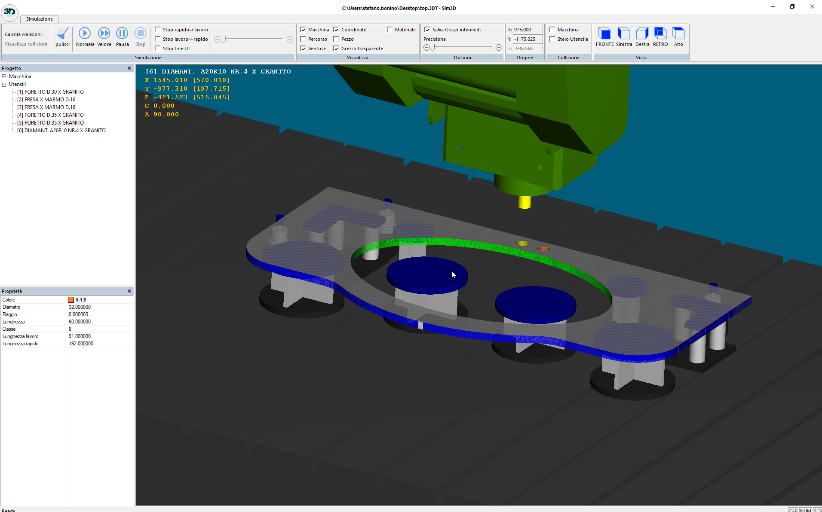Open the Simulazione ribbon tab
Image resolution: width=822 pixels, height=512 pixels.
coord(39,19)
